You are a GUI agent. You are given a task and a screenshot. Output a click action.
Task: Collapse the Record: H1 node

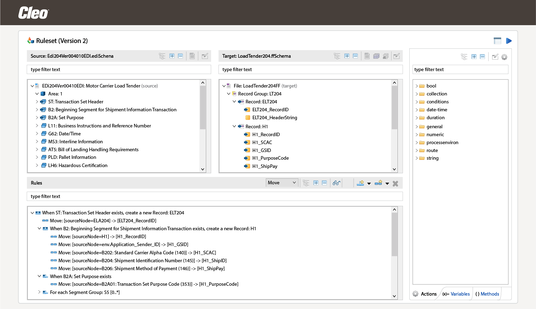pyautogui.click(x=234, y=126)
